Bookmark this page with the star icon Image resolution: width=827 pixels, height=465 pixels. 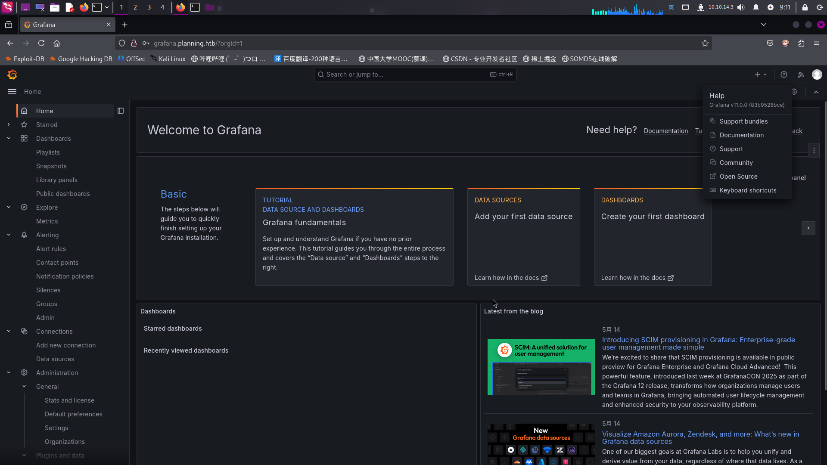pyautogui.click(x=705, y=43)
